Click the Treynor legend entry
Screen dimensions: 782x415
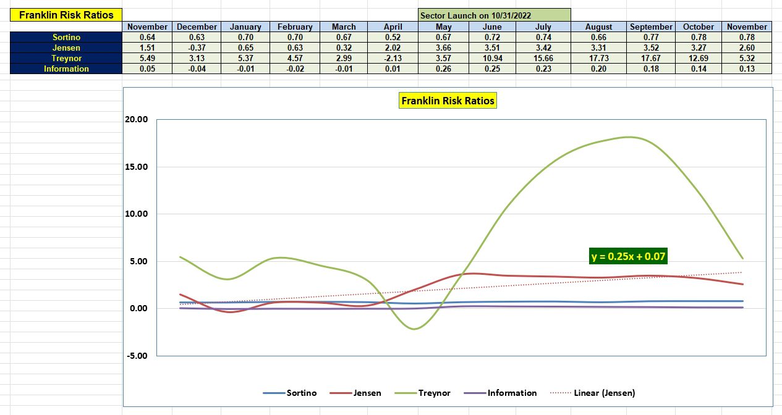[x=422, y=393]
